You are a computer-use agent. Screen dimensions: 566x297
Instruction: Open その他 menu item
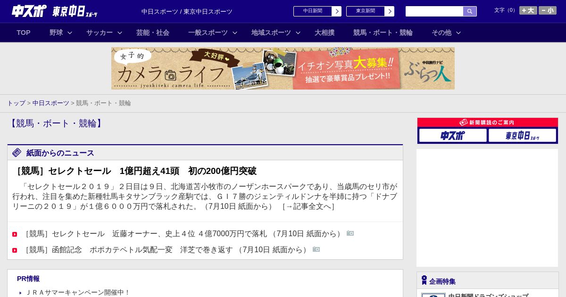pos(441,33)
